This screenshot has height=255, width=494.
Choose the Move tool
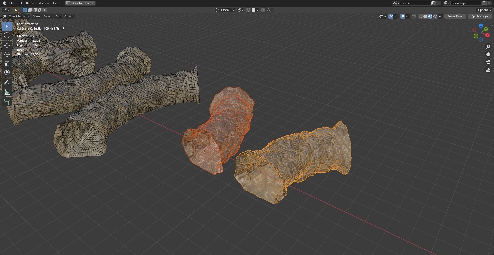[7, 46]
